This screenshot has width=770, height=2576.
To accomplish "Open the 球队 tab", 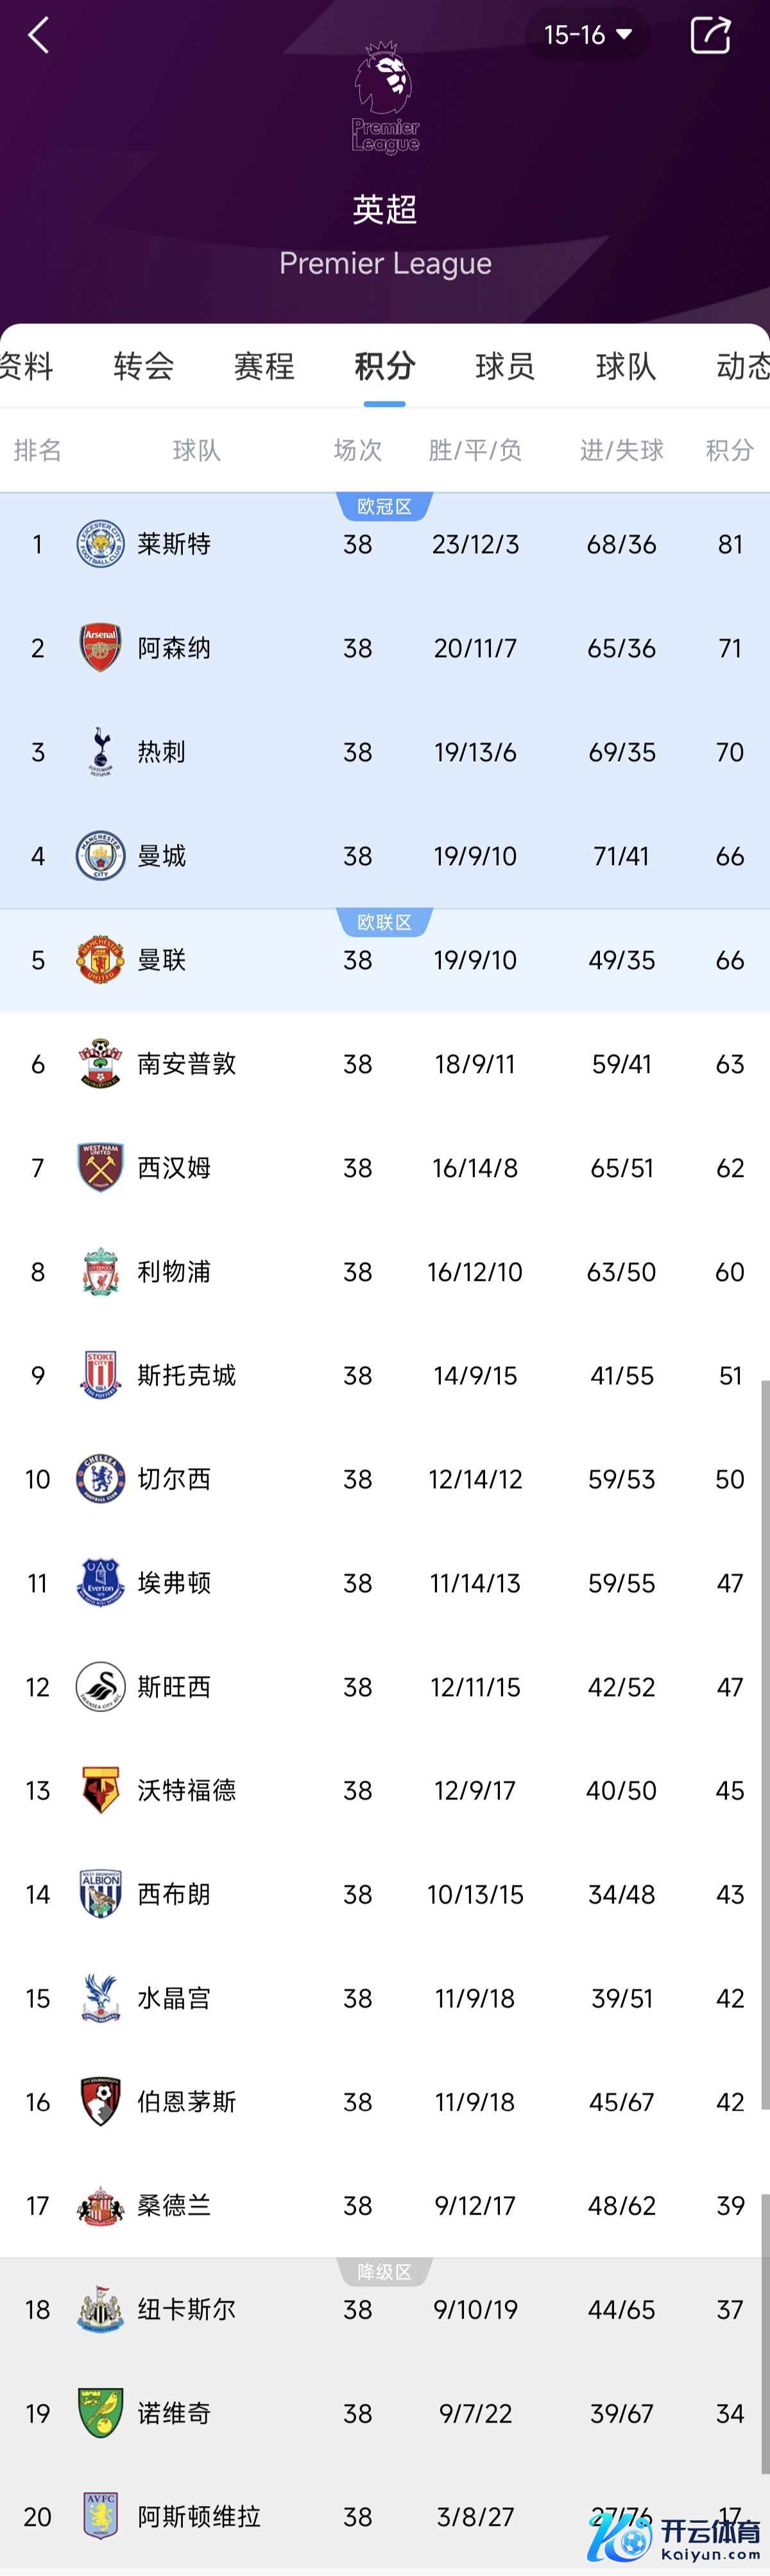I will (x=626, y=366).
